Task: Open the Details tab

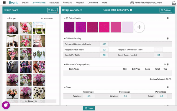Action: [x=25, y=2]
